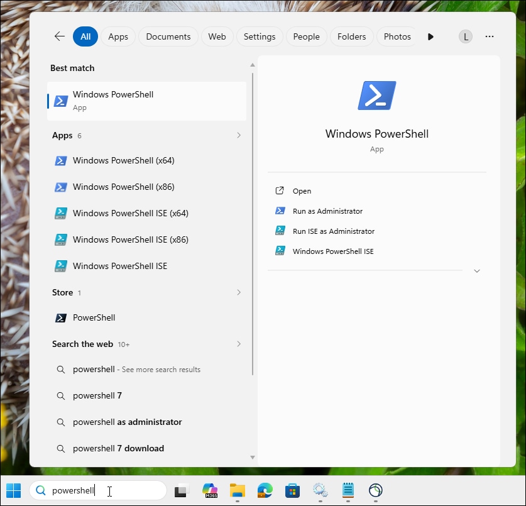This screenshot has width=526, height=506.
Task: Search web for powershell see more results
Action: (x=146, y=370)
